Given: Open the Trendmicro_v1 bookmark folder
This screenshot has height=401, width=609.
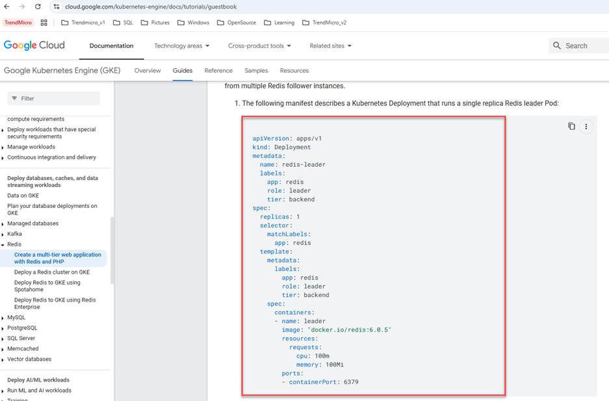Looking at the screenshot, I should [83, 23].
